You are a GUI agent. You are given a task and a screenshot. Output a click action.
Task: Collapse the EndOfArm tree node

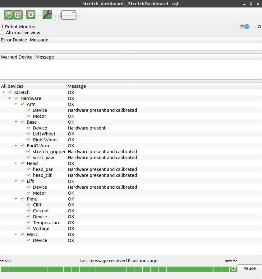(16, 145)
